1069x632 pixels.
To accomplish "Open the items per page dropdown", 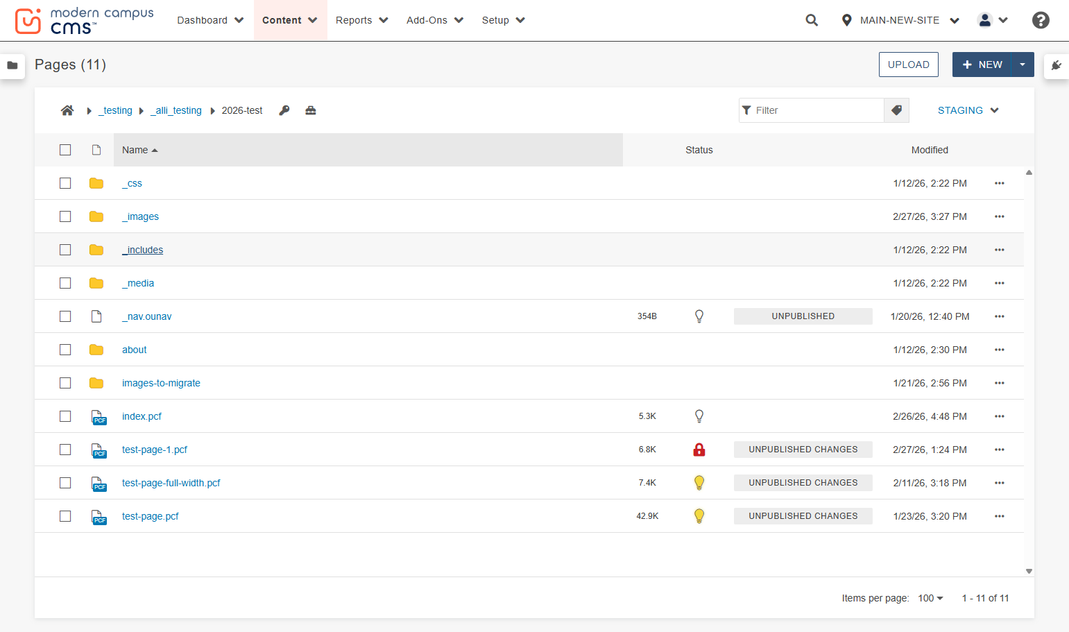I will pos(930,598).
